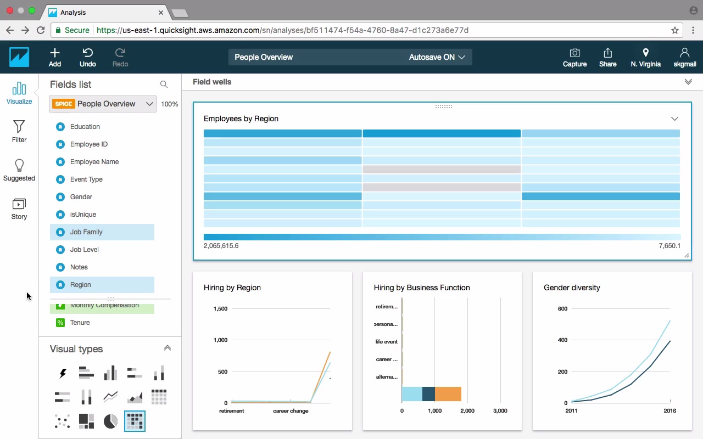Click the Hiring by Business Function chart title
This screenshot has width=703, height=439.
click(422, 288)
